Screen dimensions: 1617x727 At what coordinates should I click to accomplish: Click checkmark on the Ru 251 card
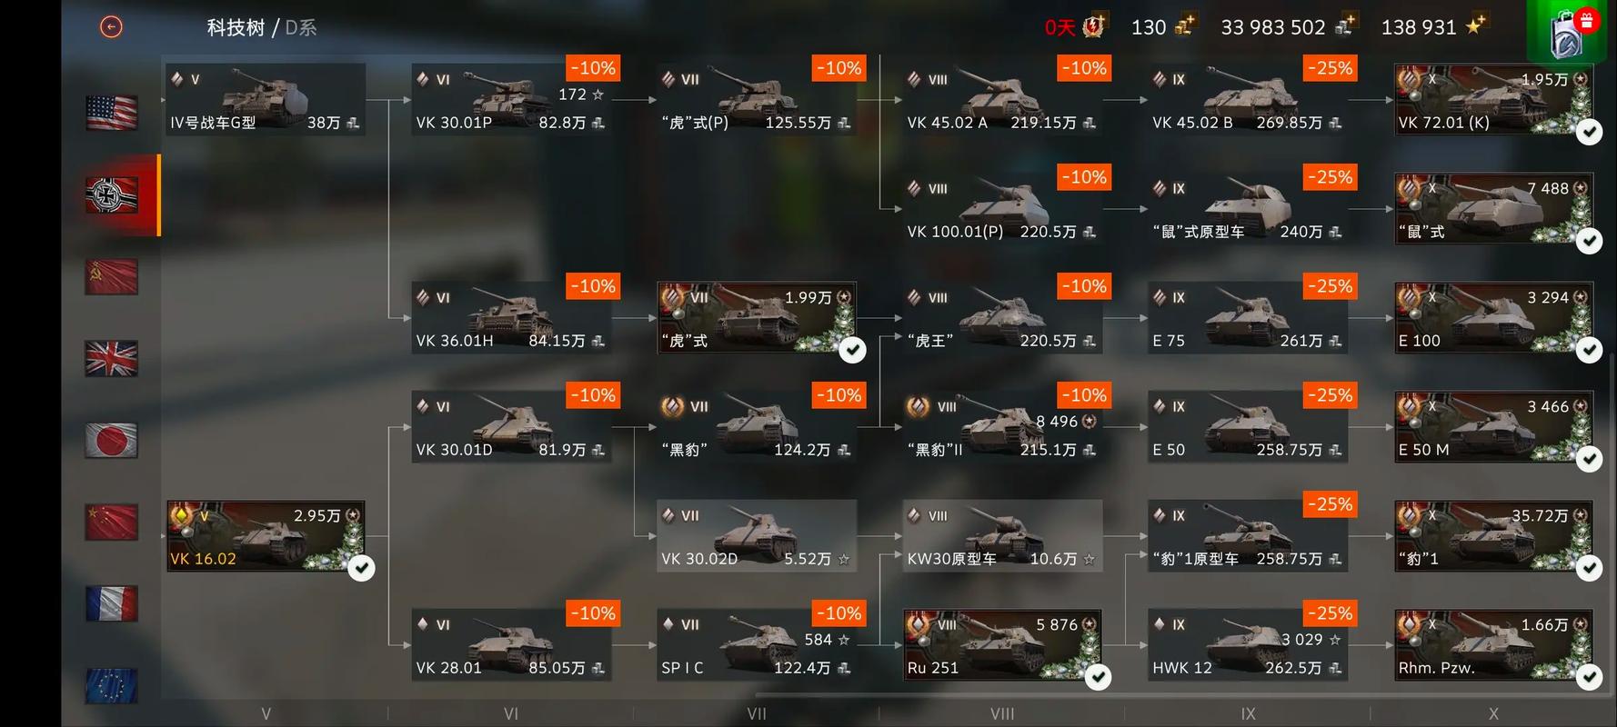coord(1098,677)
